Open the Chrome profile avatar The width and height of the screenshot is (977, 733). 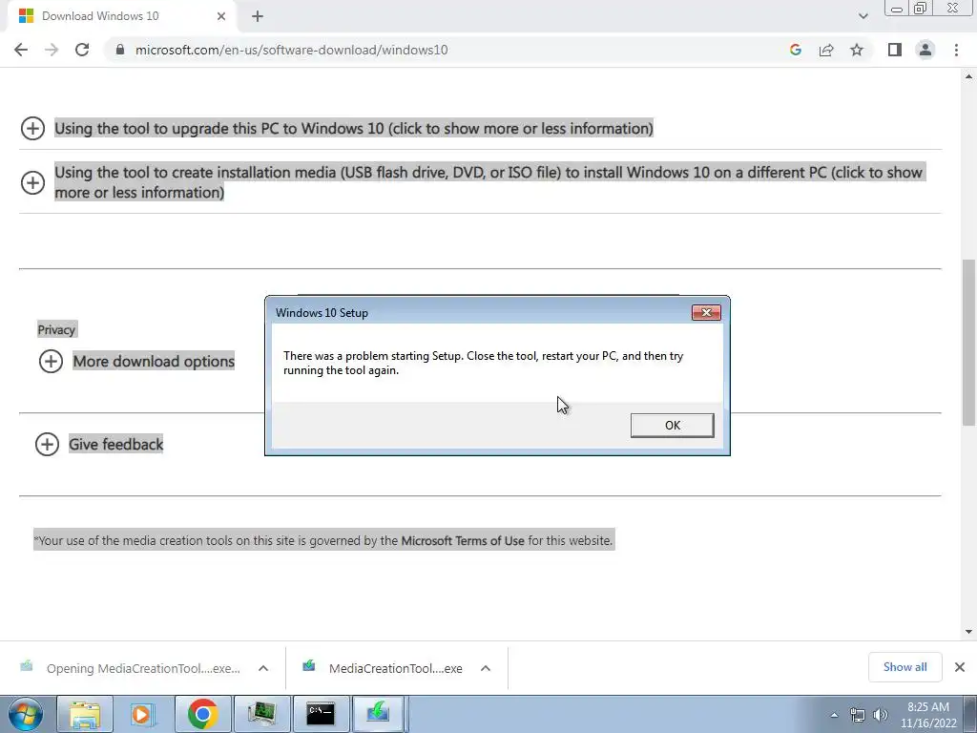[925, 50]
